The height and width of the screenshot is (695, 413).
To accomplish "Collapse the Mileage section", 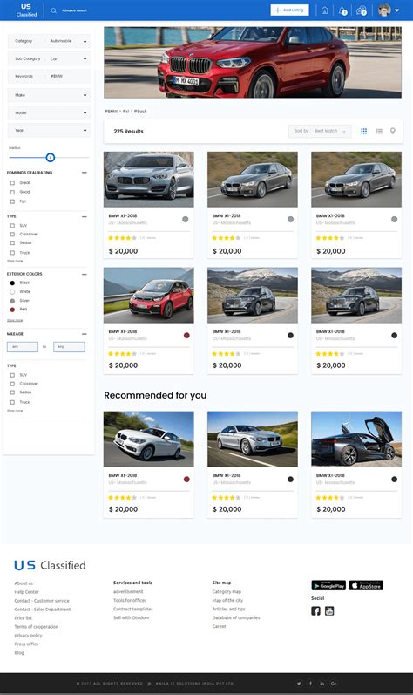I will point(85,334).
